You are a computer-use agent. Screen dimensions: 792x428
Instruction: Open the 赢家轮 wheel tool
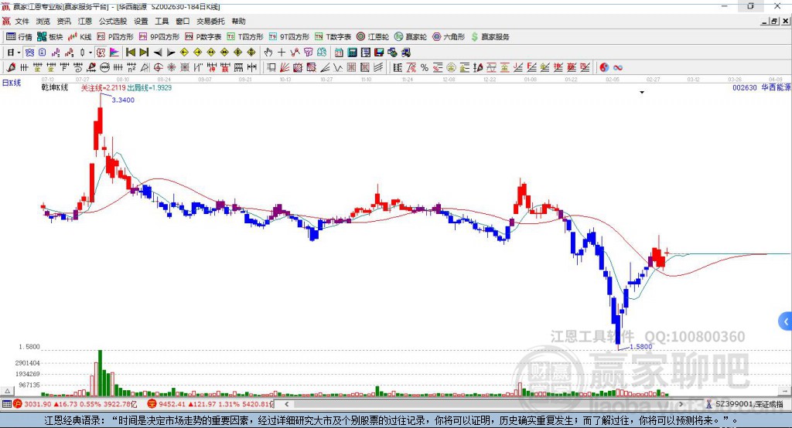coord(411,37)
